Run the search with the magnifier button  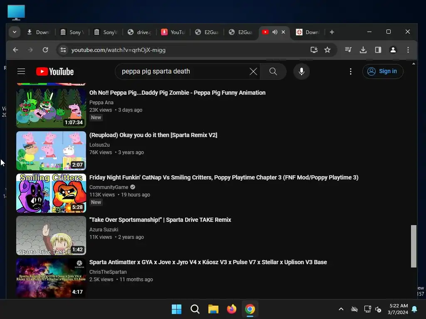[x=273, y=71]
